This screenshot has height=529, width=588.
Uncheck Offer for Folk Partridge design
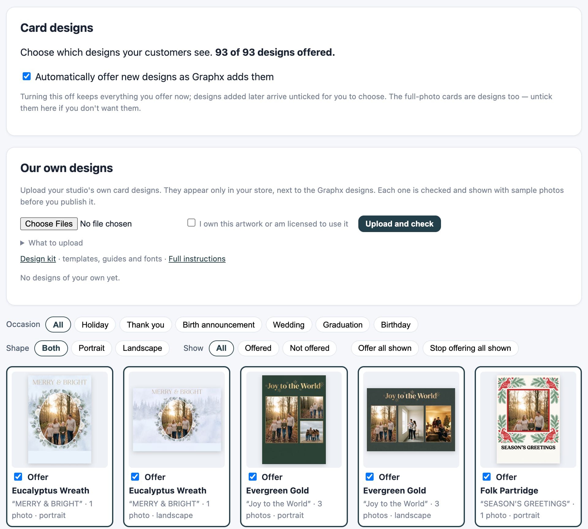[x=486, y=477]
